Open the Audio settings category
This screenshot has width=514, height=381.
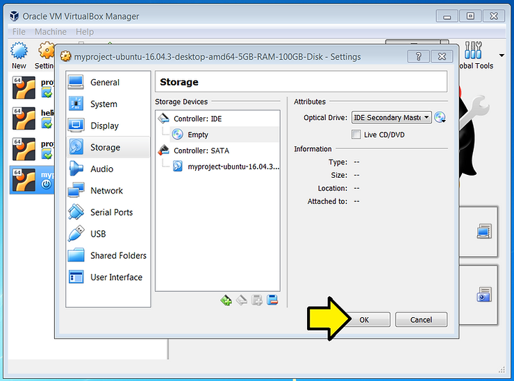coord(108,169)
